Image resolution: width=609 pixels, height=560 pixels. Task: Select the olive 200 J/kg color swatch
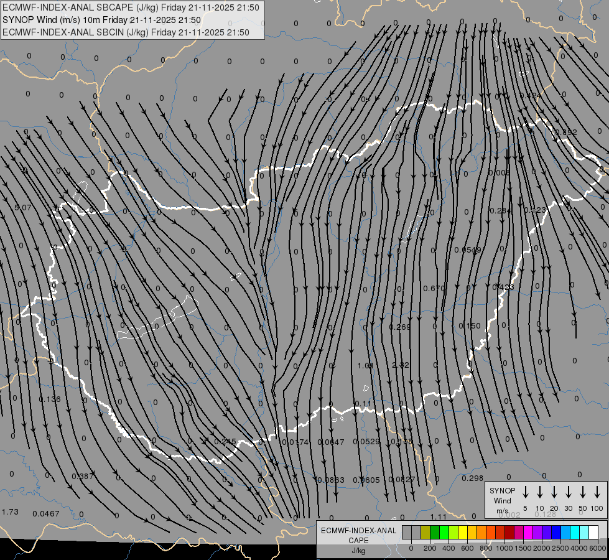[x=425, y=532]
